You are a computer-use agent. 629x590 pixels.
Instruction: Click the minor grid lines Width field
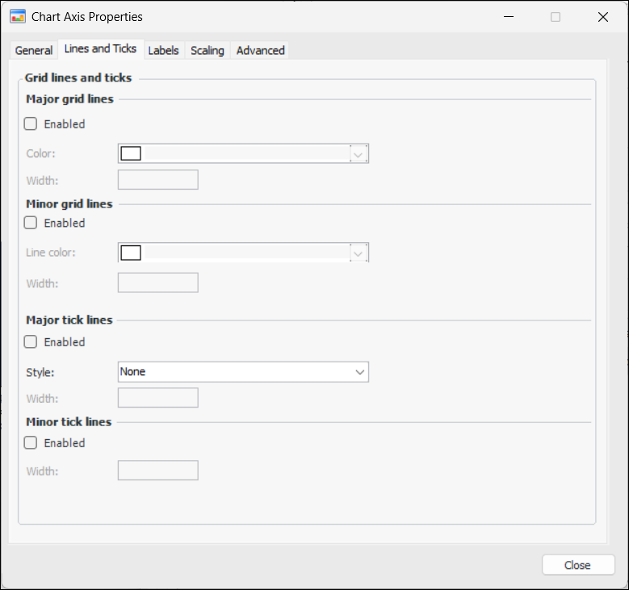[x=158, y=282]
